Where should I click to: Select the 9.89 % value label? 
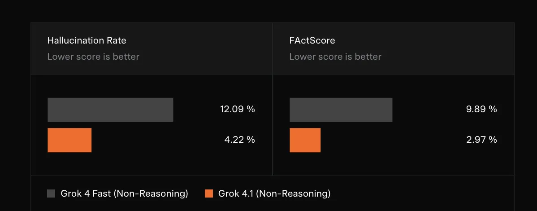(481, 109)
